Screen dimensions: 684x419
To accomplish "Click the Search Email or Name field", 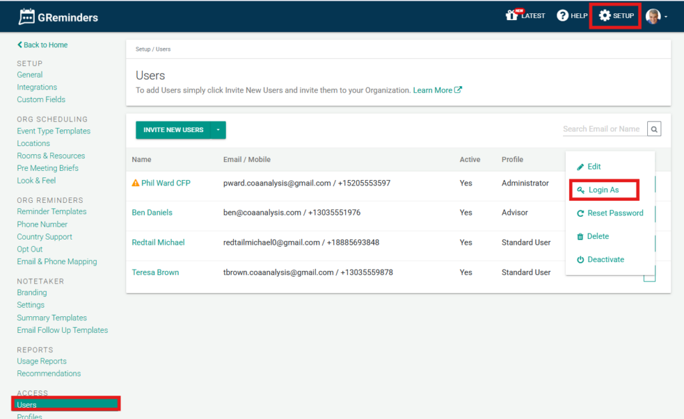I will click(x=603, y=129).
